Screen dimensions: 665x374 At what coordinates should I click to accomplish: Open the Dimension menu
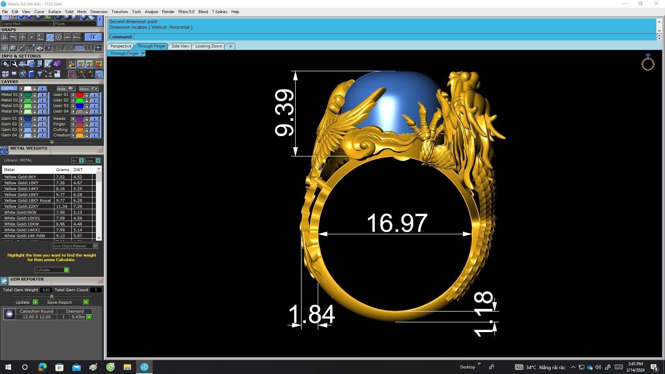99,12
